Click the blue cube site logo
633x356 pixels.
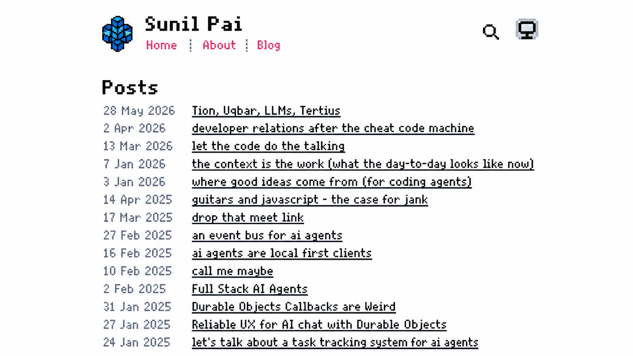click(117, 34)
